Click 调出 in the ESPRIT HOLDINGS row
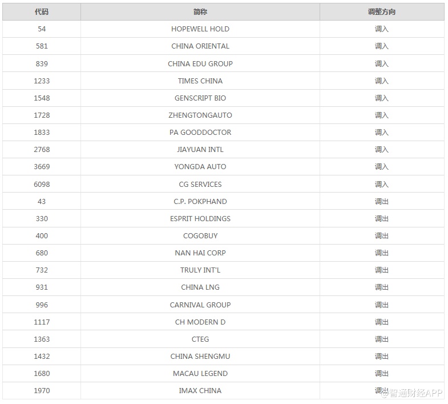 coord(381,218)
